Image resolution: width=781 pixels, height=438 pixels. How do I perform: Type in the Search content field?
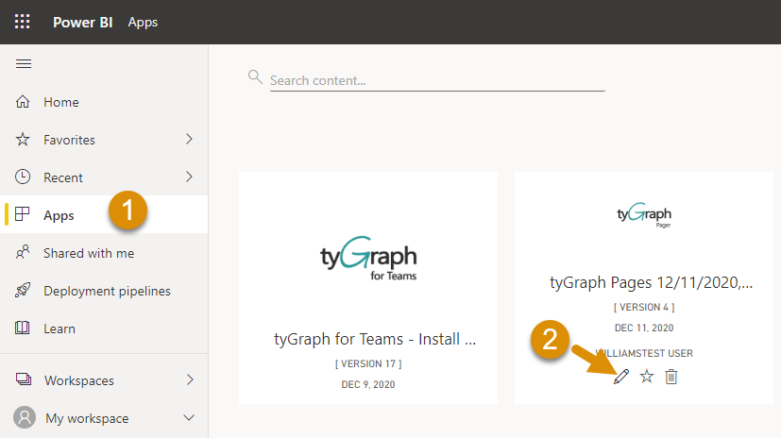pos(436,81)
